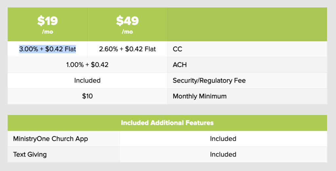
Task: Select the Monthly Minimum label
Action: point(199,96)
